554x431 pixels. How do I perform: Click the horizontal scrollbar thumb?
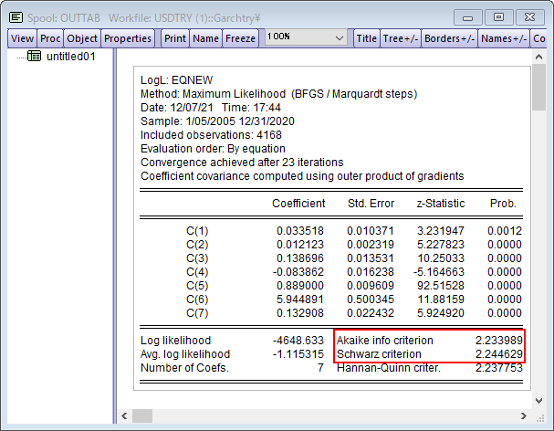[142, 416]
